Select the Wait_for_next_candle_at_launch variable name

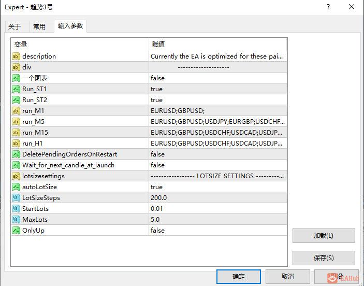pos(68,165)
